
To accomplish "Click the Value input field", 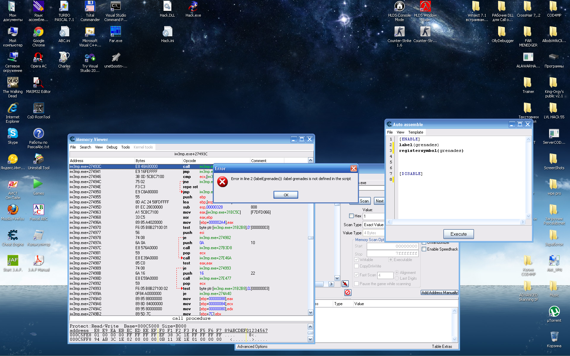I will (373, 216).
